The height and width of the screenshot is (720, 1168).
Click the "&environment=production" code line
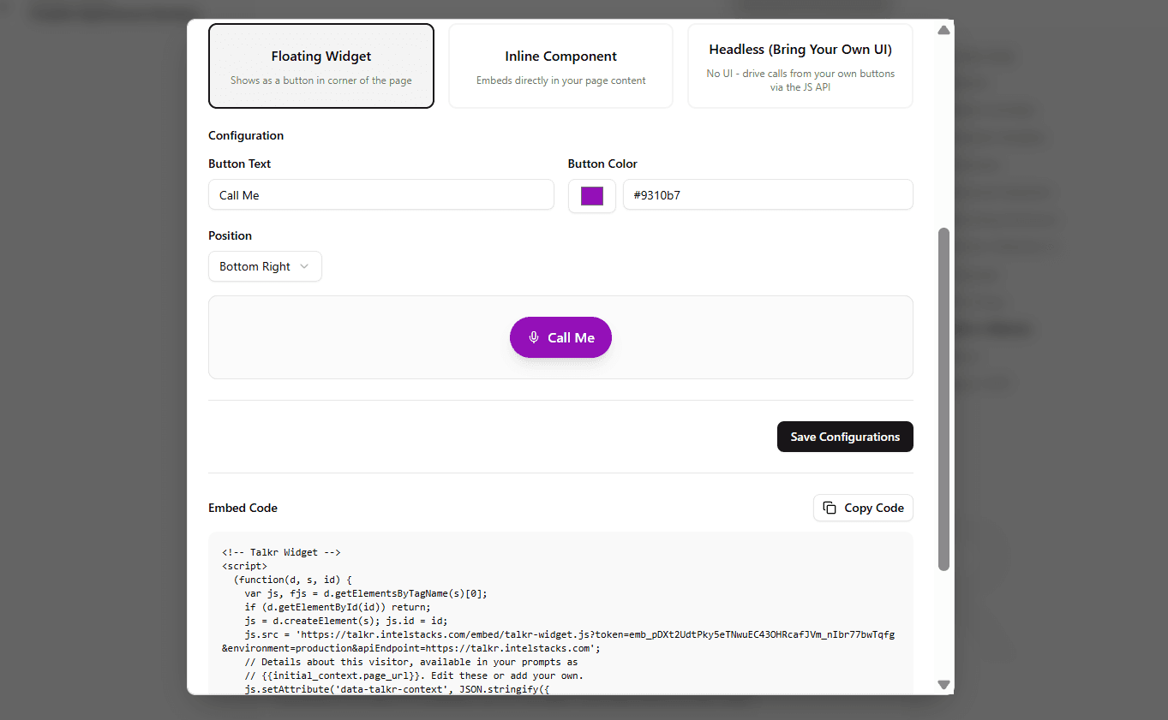click(x=411, y=648)
